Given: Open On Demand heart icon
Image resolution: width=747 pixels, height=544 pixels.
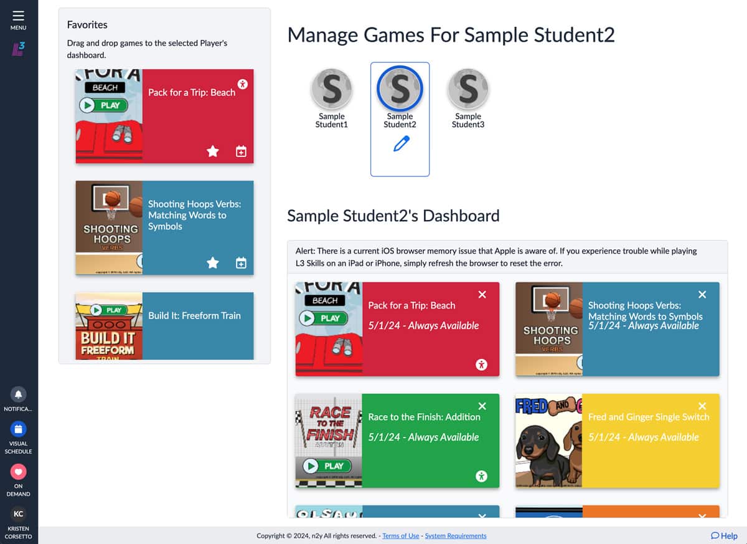Looking at the screenshot, I should pyautogui.click(x=18, y=471).
